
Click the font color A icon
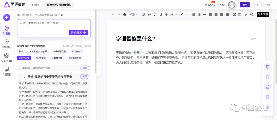click(x=172, y=14)
